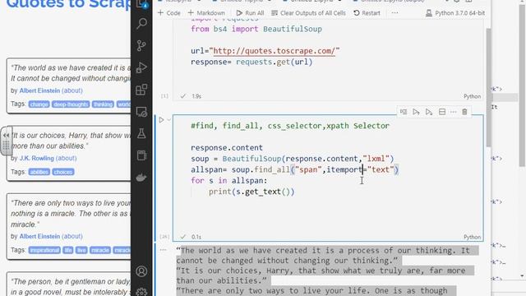Open the Explorer view in activity bar

[142, 3]
